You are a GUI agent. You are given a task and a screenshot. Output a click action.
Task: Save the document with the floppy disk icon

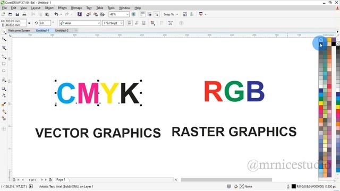pos(17,14)
